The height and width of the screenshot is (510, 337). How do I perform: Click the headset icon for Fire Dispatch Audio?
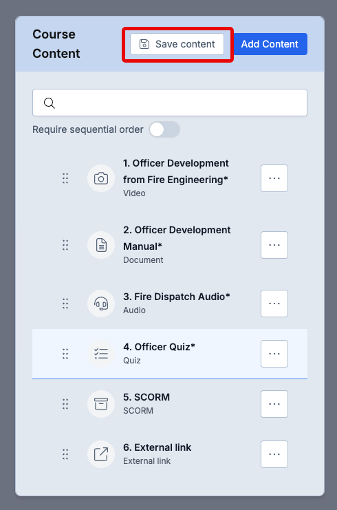coord(101,304)
